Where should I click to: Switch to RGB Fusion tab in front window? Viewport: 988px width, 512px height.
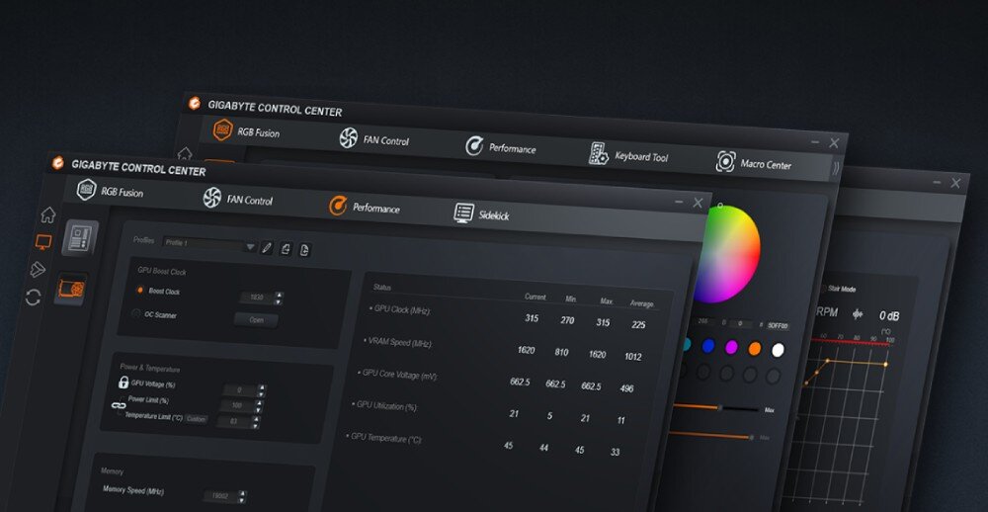click(123, 192)
